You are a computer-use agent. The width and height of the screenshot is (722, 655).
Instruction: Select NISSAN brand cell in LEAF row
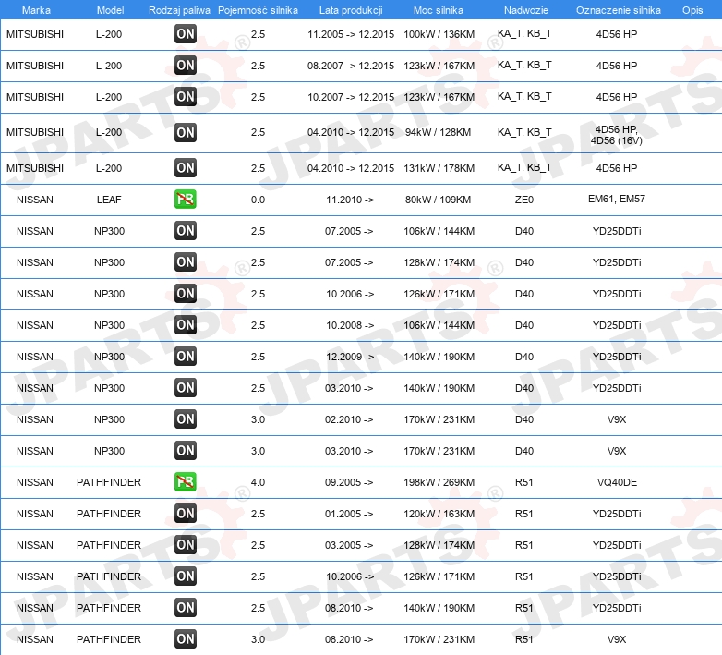pos(35,200)
